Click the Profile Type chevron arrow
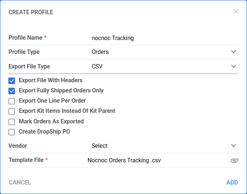The width and height of the screenshot is (247, 194). [x=234, y=52]
